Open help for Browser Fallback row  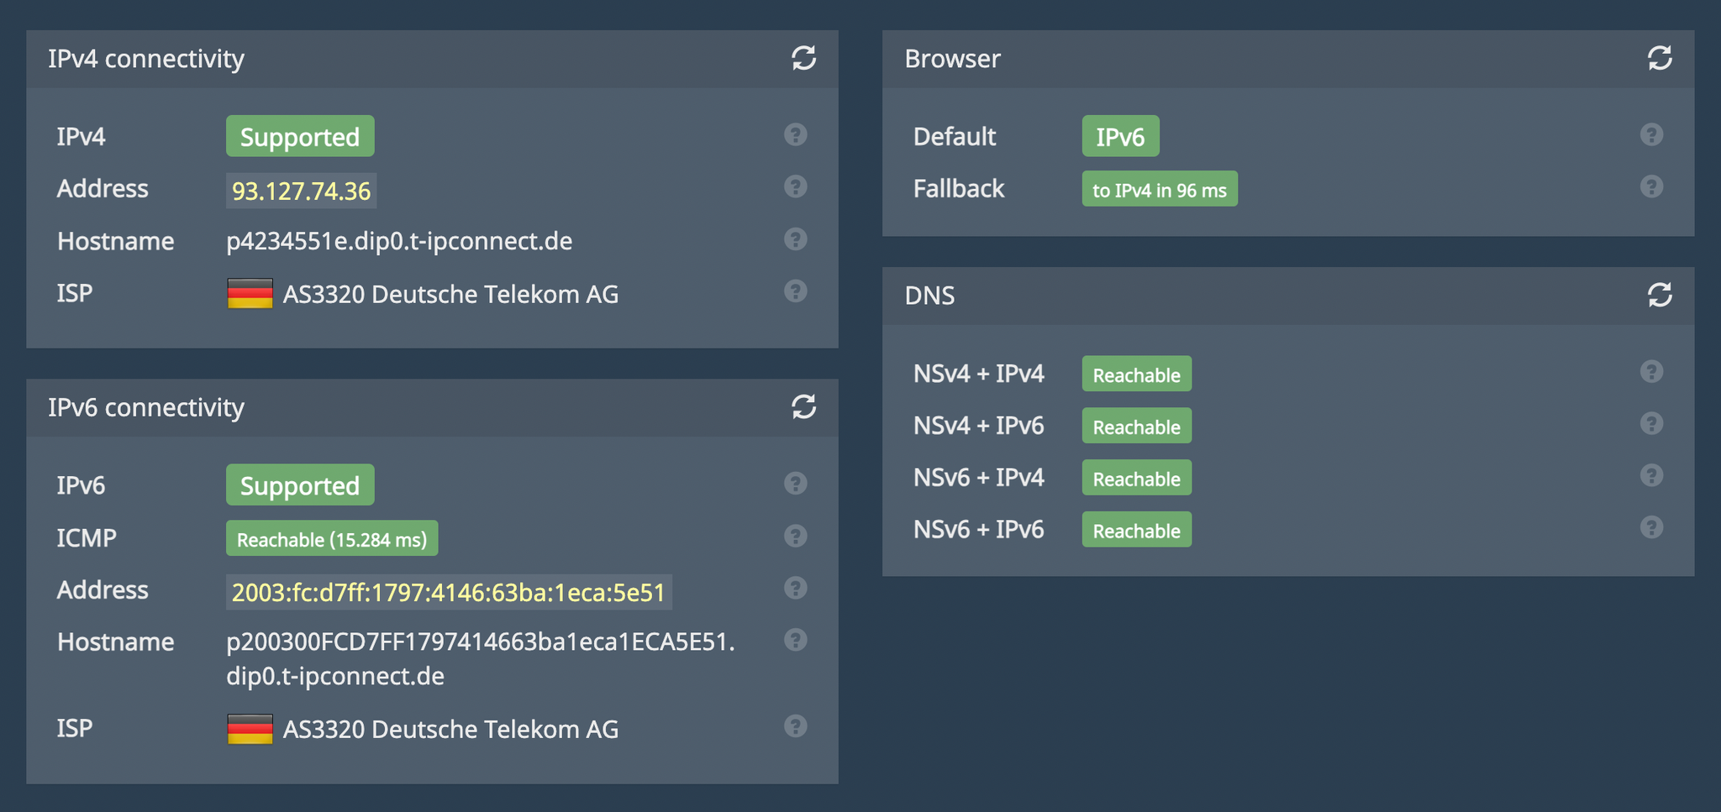pyautogui.click(x=1650, y=186)
